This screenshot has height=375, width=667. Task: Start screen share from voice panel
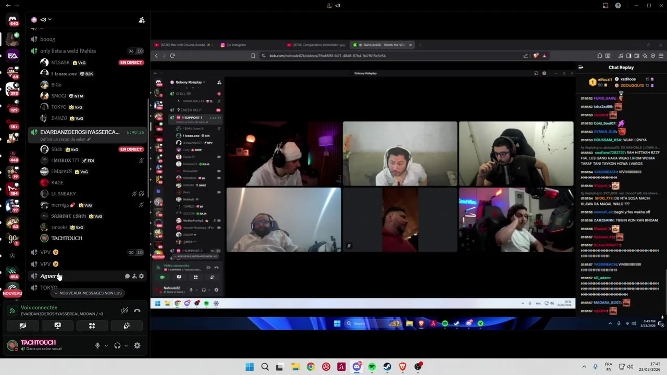click(x=57, y=326)
